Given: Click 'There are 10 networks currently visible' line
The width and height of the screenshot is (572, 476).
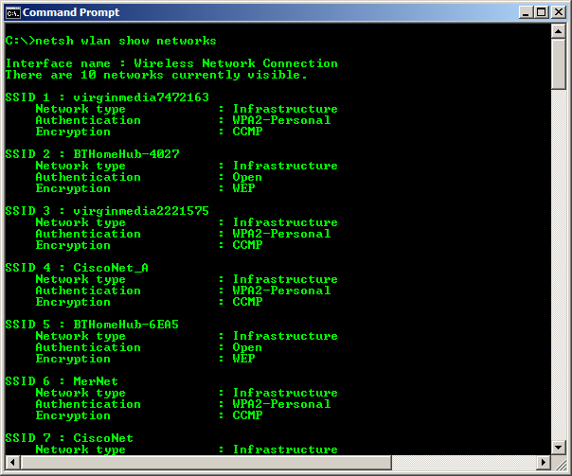Looking at the screenshot, I should [156, 75].
